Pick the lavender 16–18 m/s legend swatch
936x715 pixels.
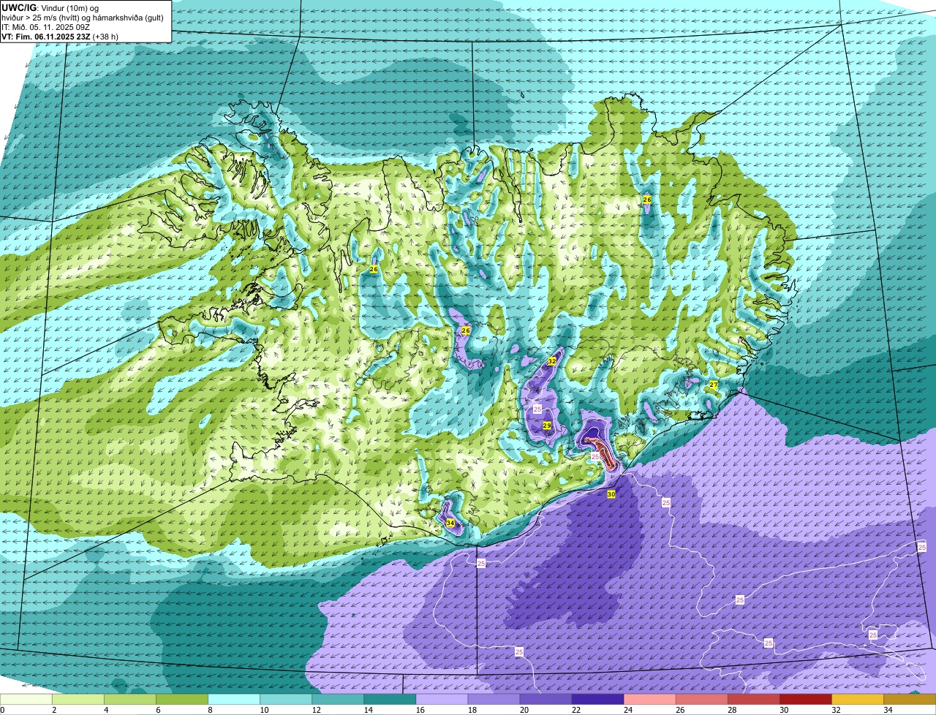(442, 700)
